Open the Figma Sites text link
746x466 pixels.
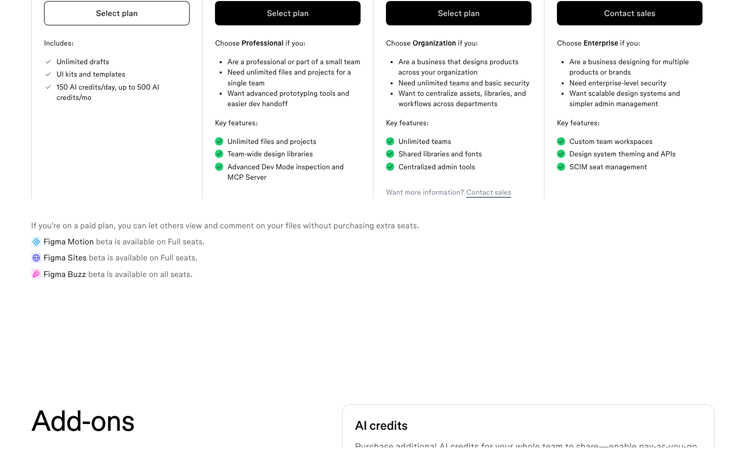click(65, 258)
